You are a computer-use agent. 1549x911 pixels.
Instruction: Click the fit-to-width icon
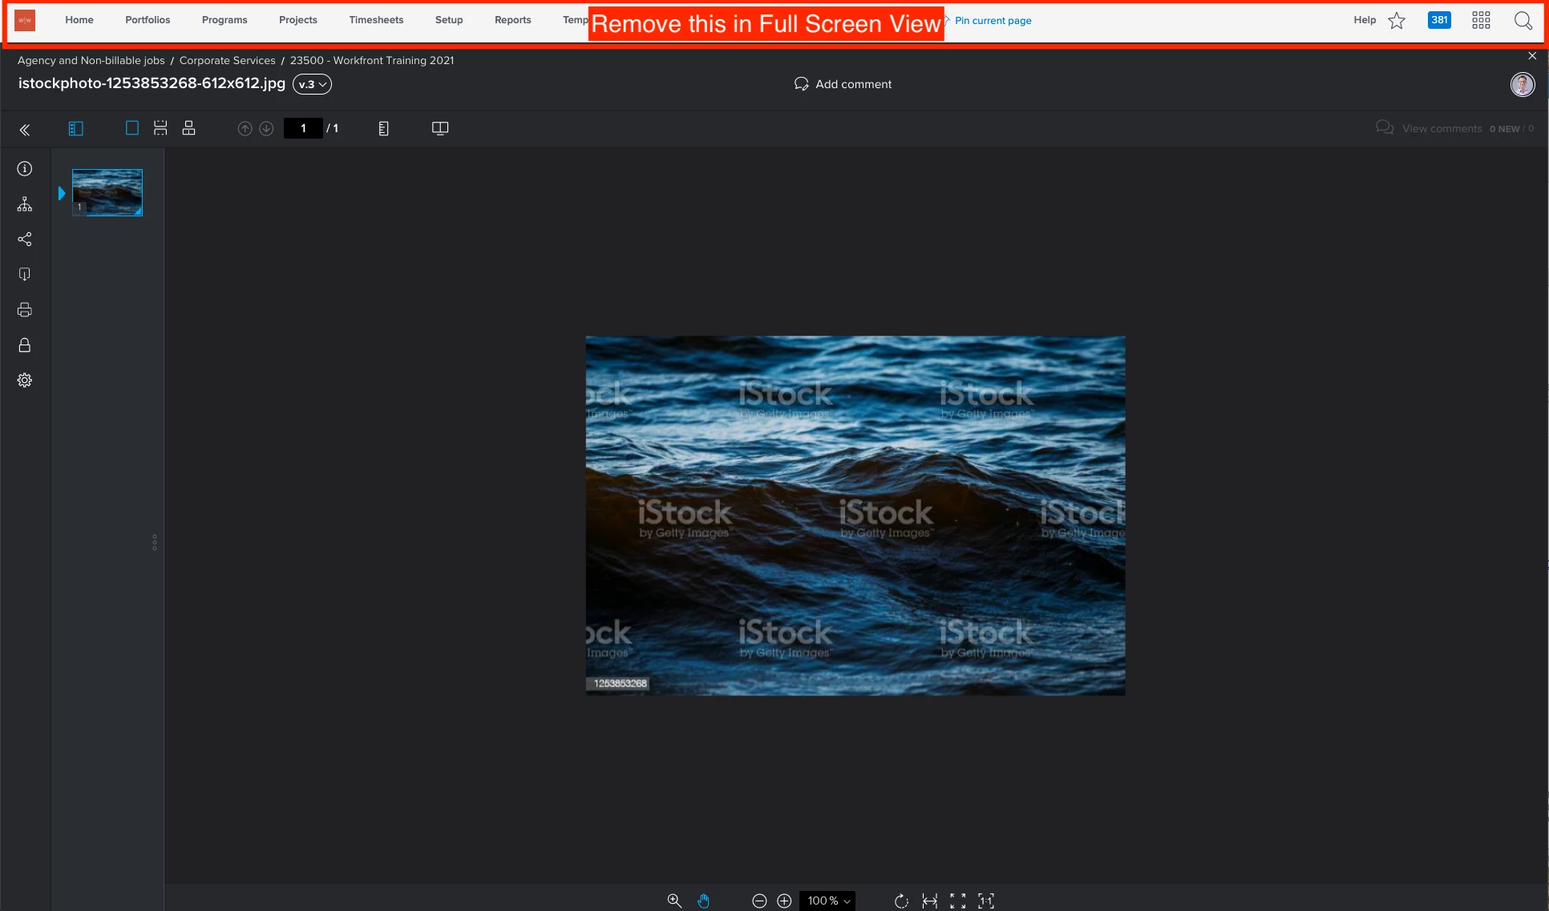pos(929,901)
